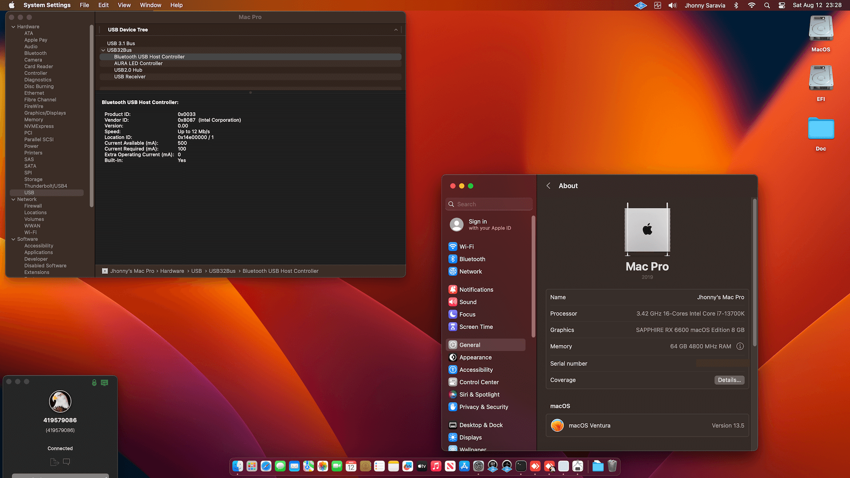The image size is (850, 478).
Task: Launch Safari from the Dock
Action: pos(266,466)
